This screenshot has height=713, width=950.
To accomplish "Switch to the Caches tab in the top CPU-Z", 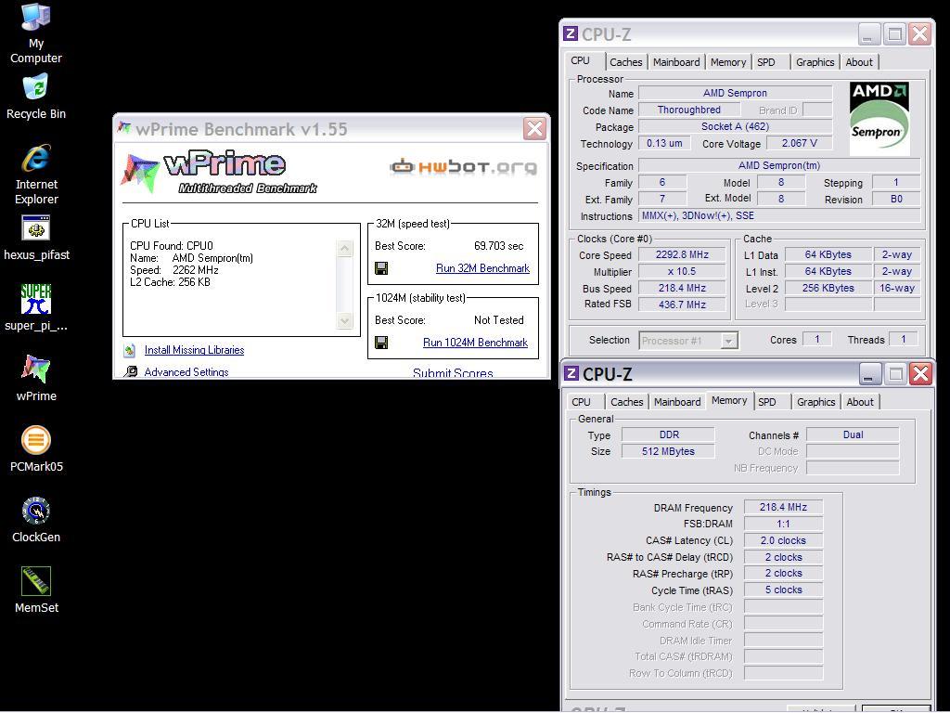I will point(626,62).
